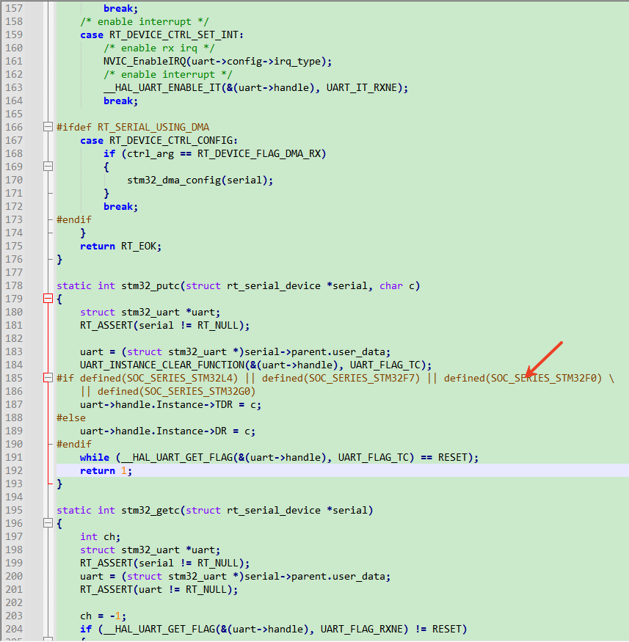Screen dimensions: 629x642
Task: Click the 'break;' statement on line 172
Action: [x=121, y=206]
